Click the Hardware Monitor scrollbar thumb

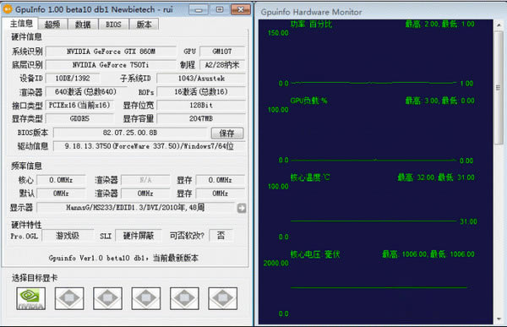coord(499,87)
